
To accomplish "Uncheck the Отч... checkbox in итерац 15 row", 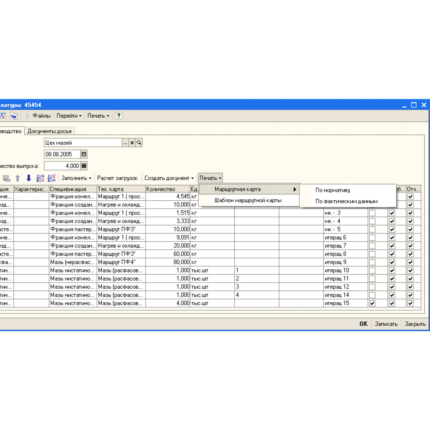I will [x=410, y=303].
